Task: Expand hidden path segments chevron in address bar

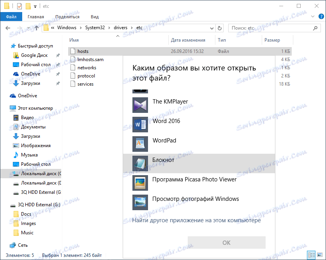Action: [x=53, y=28]
